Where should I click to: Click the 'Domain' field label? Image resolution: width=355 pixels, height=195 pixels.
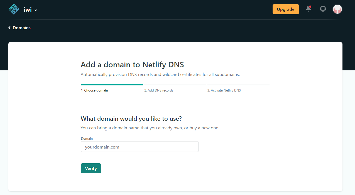click(x=87, y=138)
